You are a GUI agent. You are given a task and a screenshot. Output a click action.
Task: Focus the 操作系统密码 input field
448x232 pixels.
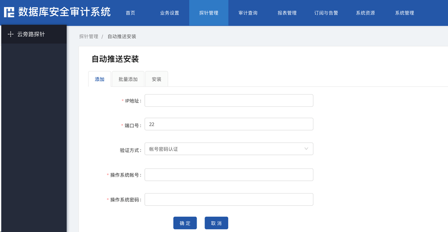[229, 199]
